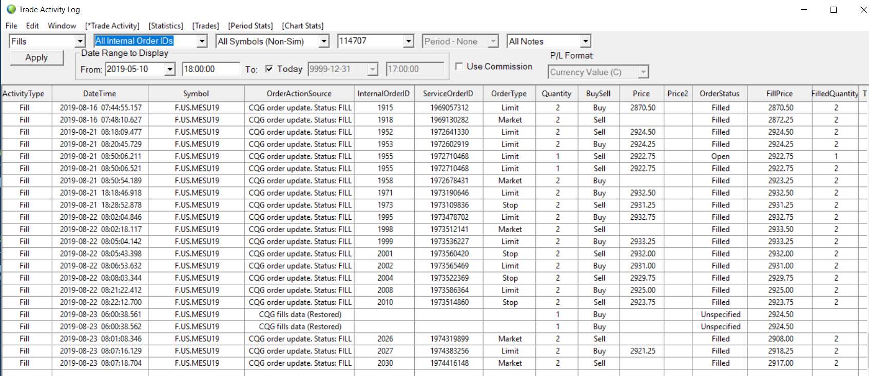Sort by the DateTime column header
Image resolution: width=869 pixels, height=376 pixels.
pos(100,94)
